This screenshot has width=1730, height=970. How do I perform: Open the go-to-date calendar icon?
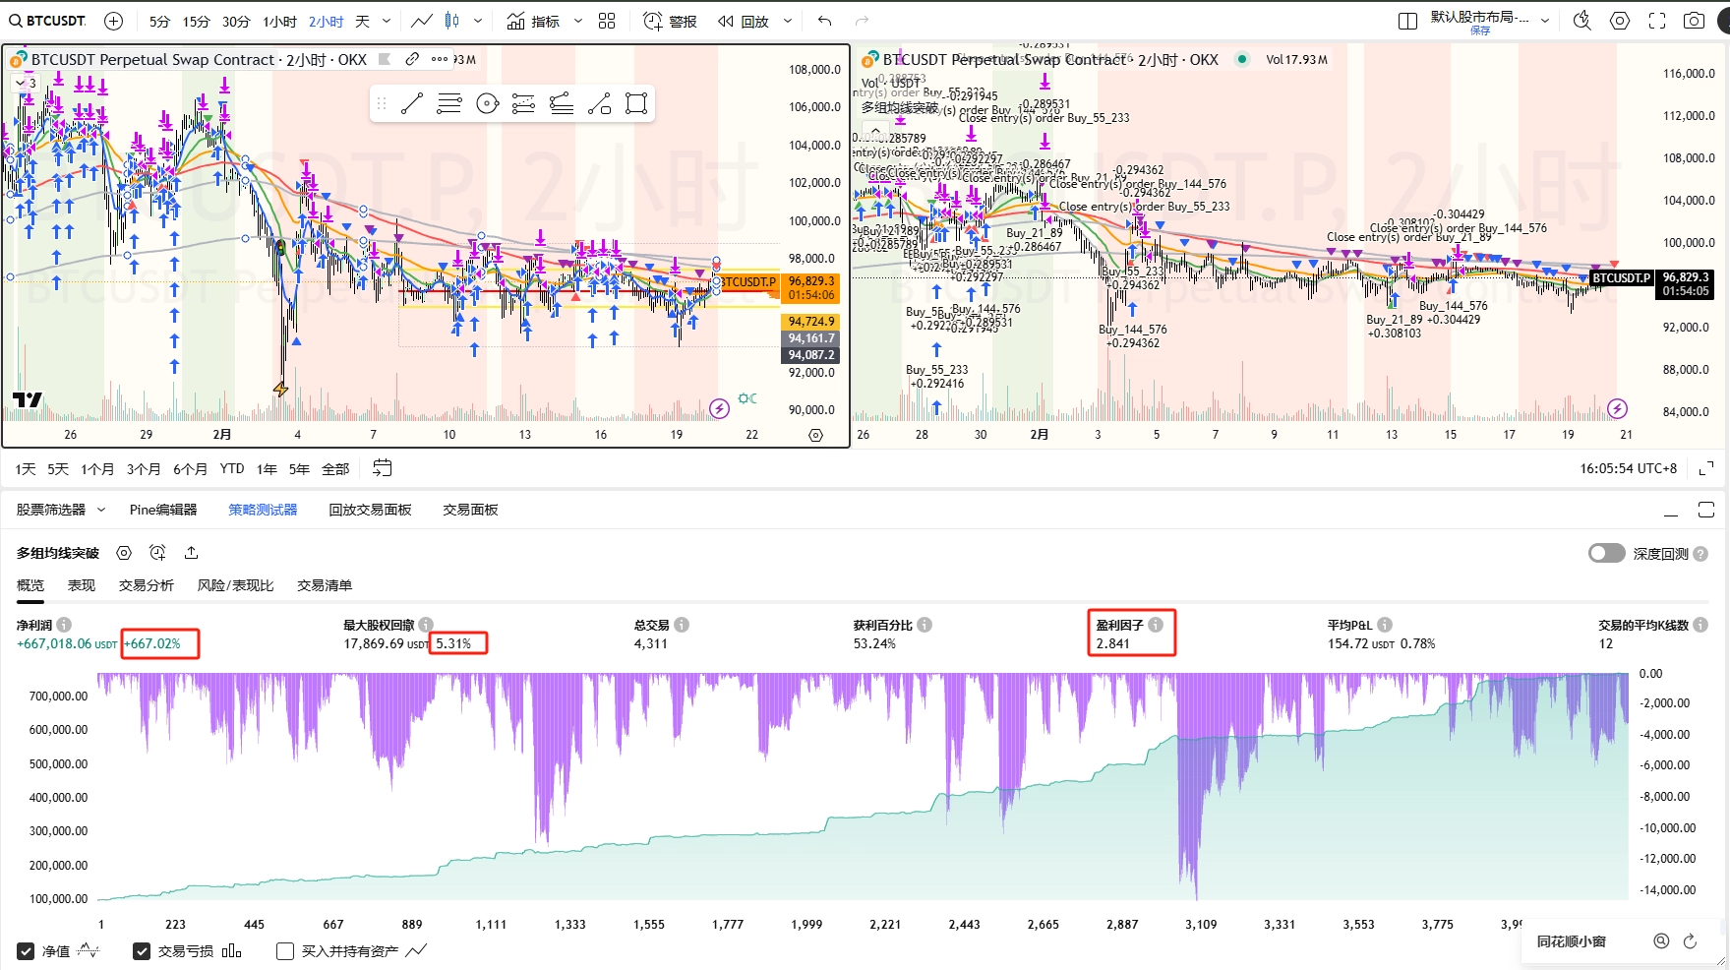tap(383, 468)
